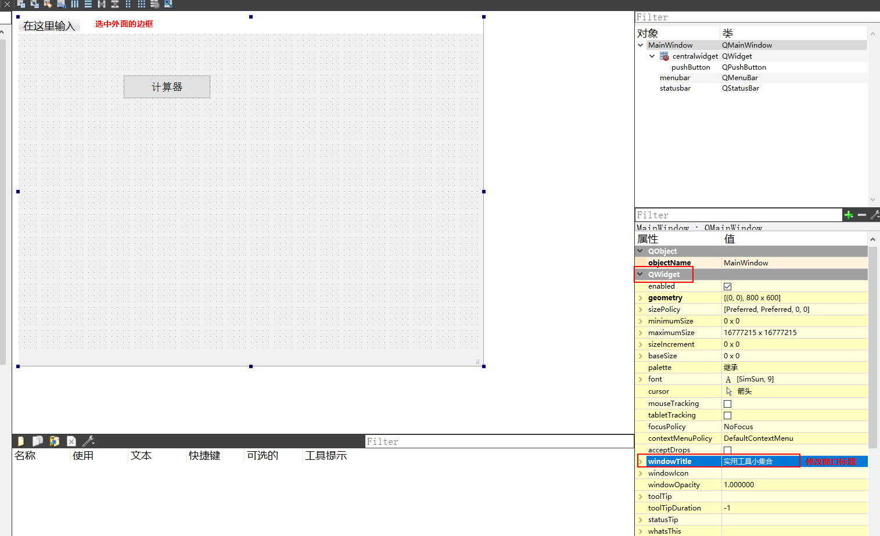The height and width of the screenshot is (536, 880).
Task: Enable the tabletTracking checkbox
Action: point(727,415)
